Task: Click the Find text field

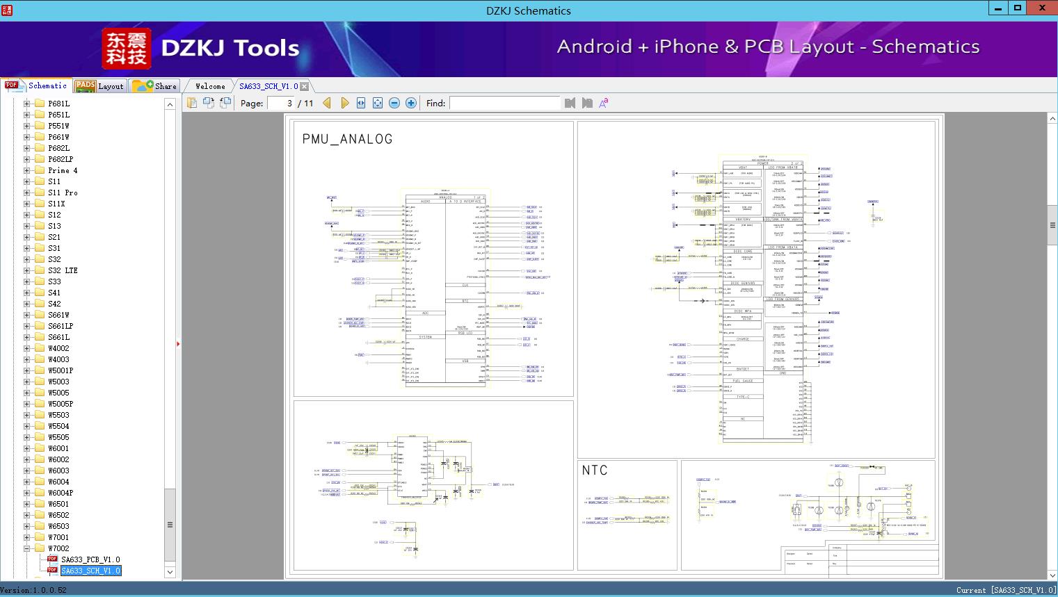Action: click(504, 103)
